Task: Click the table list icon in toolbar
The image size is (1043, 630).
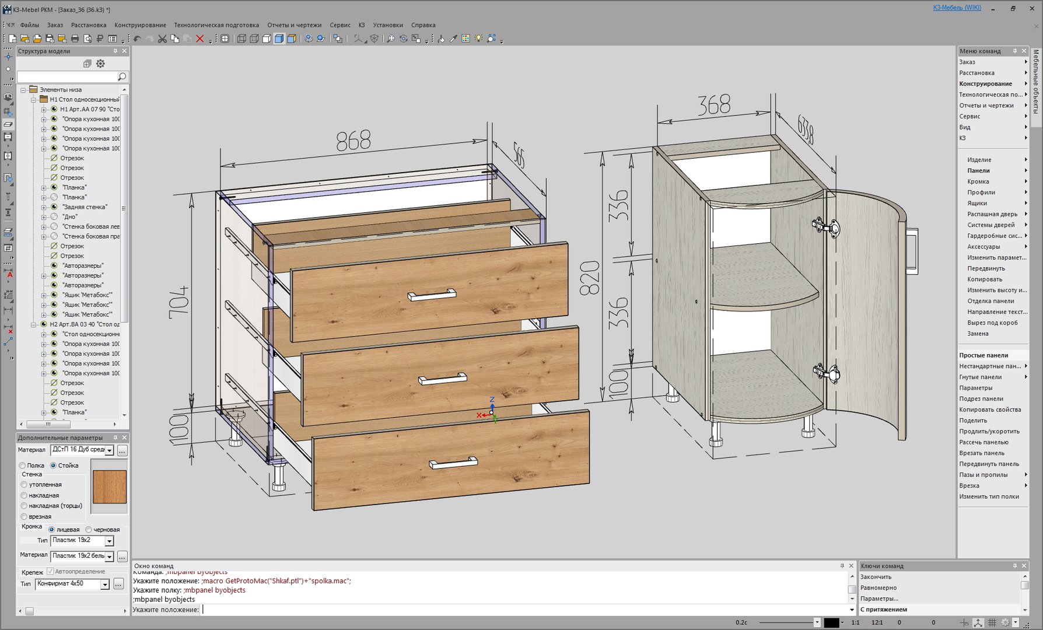Action: click(x=113, y=38)
